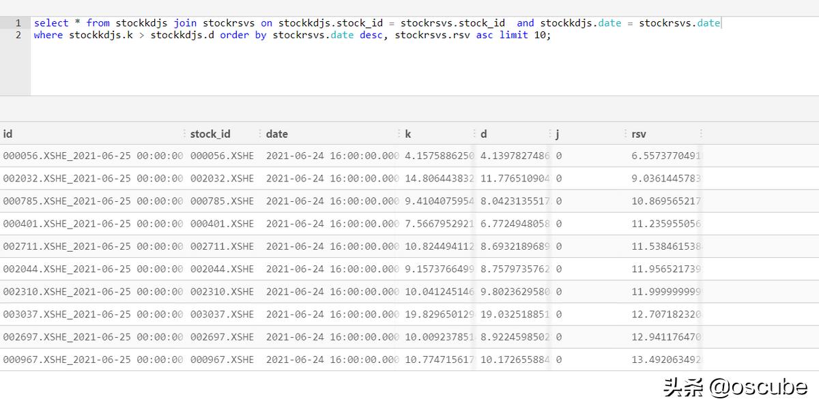Image resolution: width=819 pixels, height=410 pixels.
Task: Select the rsv cell 6.5573770491
Action: [x=665, y=156]
